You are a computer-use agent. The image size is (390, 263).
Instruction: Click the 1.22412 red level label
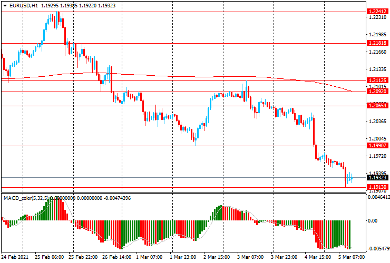pos(377,12)
